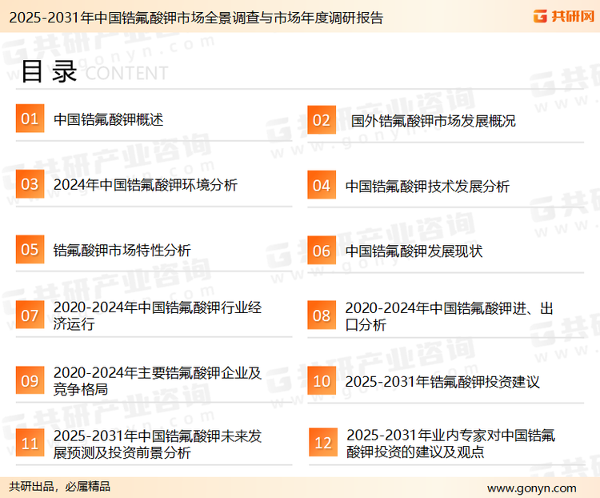
Task: Click chapter title 2024年中国锆氟酸钾环境分析
Action: coord(146,185)
